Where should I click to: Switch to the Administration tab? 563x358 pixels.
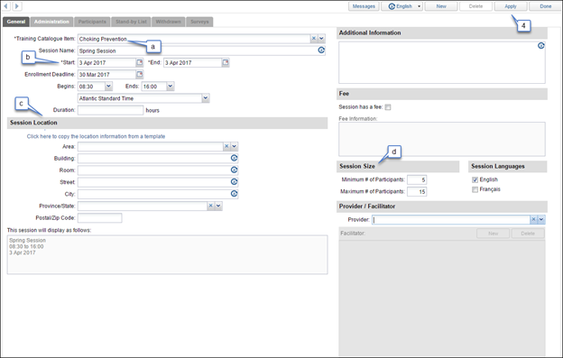pos(51,22)
